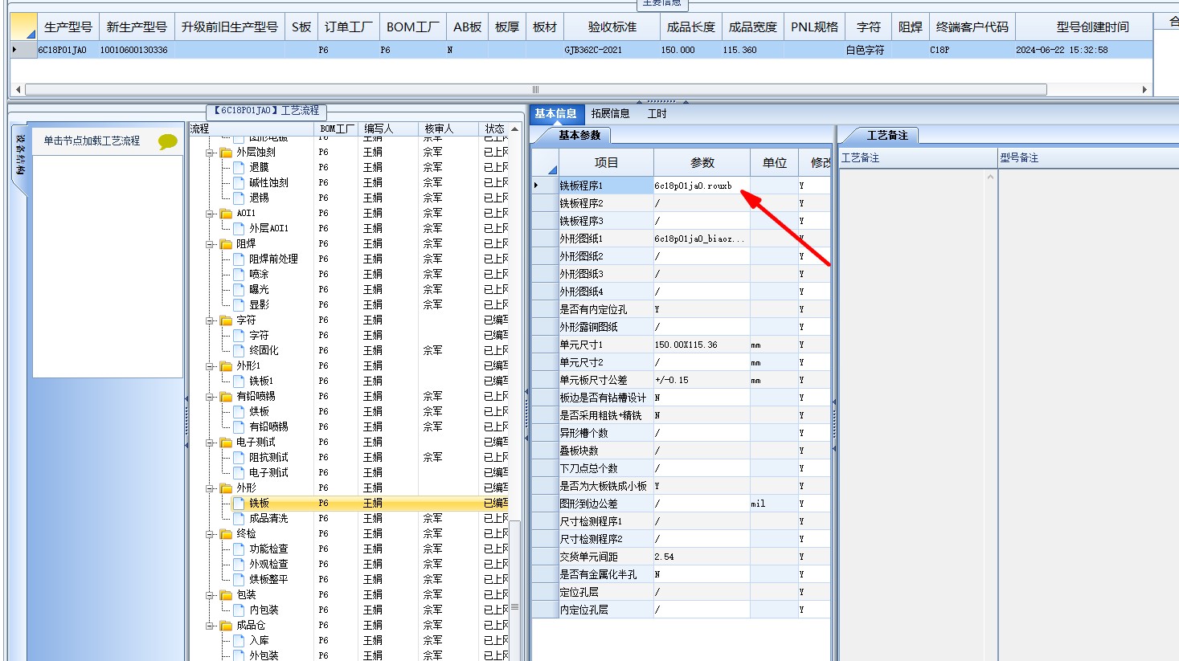Click the 铣板程序1 value 6c18p01ja0.rouxb
The height and width of the screenshot is (661, 1179).
click(x=702, y=186)
